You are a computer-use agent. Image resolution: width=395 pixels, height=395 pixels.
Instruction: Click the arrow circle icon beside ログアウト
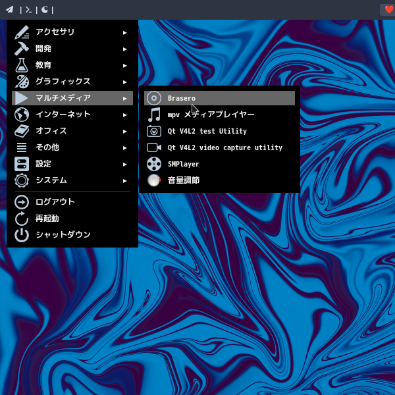point(22,202)
